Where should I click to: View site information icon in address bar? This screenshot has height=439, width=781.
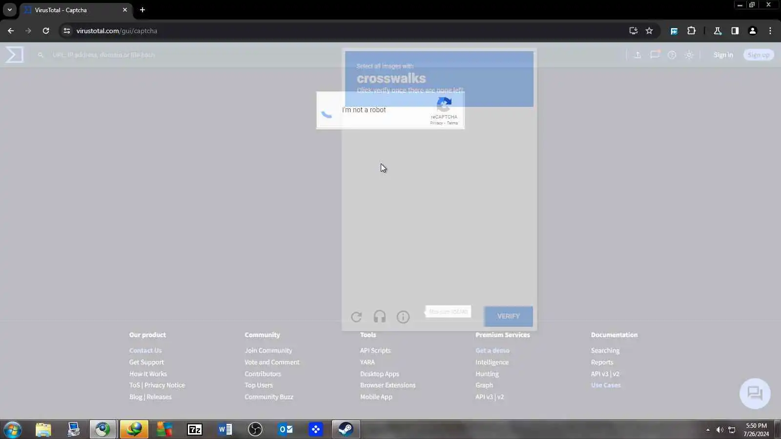tap(67, 31)
